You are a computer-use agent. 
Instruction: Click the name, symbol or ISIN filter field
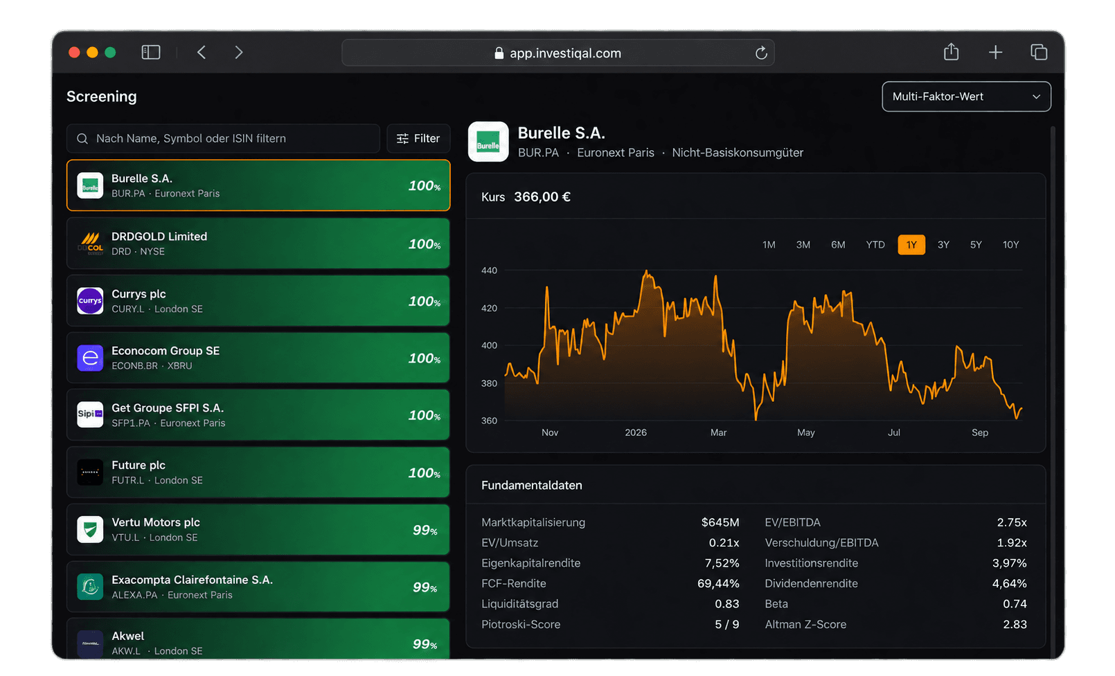(223, 138)
